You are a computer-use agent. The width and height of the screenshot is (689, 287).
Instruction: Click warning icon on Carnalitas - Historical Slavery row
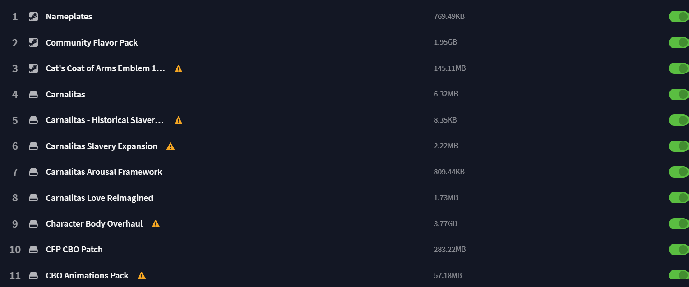[x=178, y=121]
